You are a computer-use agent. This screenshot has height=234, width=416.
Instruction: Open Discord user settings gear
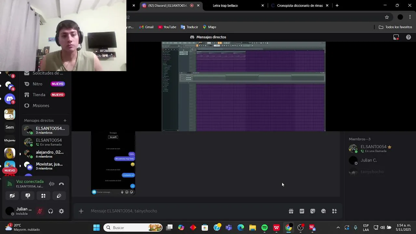point(61,211)
